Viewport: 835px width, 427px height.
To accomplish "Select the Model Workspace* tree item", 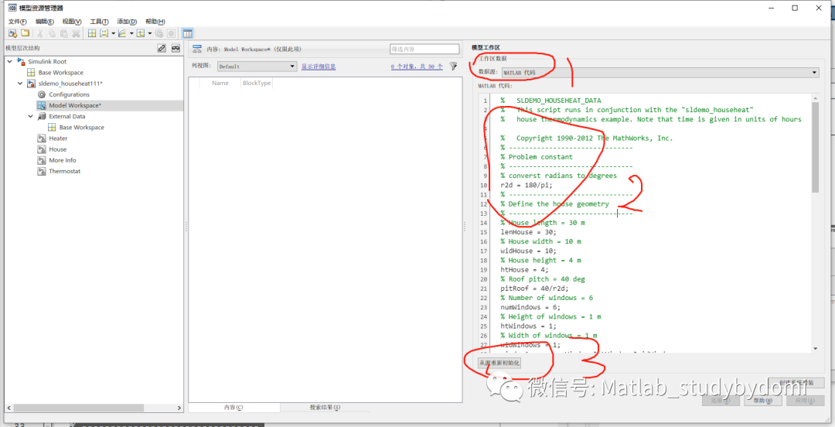I will tap(74, 105).
